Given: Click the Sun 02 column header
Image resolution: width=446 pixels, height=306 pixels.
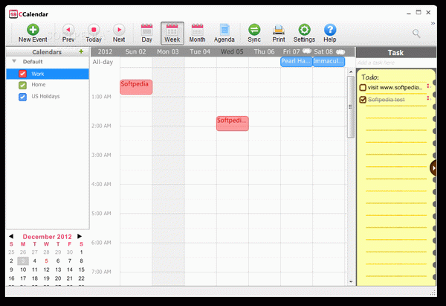Looking at the screenshot, I should point(136,51).
